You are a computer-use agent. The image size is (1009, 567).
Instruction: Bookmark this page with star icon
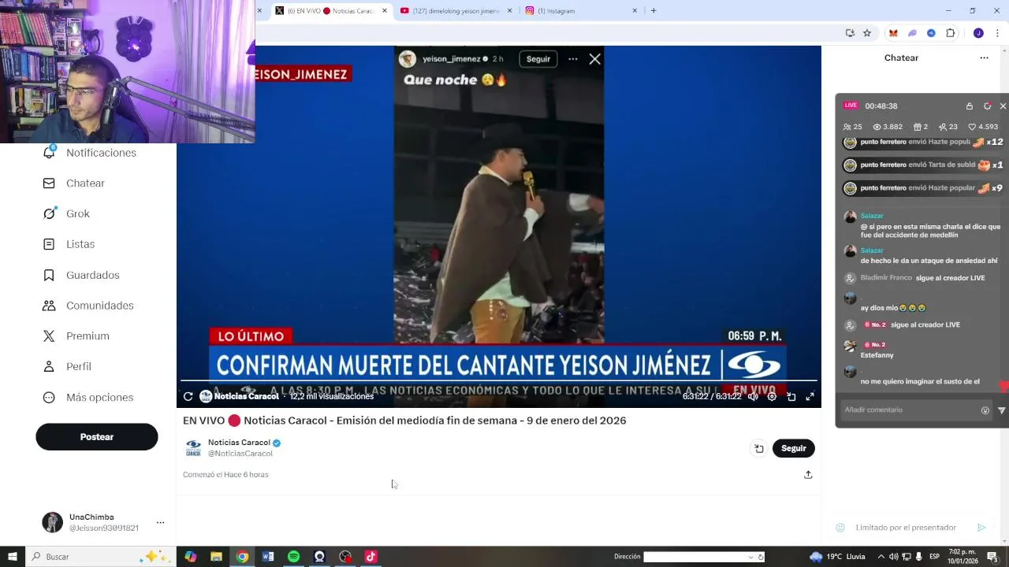867,33
